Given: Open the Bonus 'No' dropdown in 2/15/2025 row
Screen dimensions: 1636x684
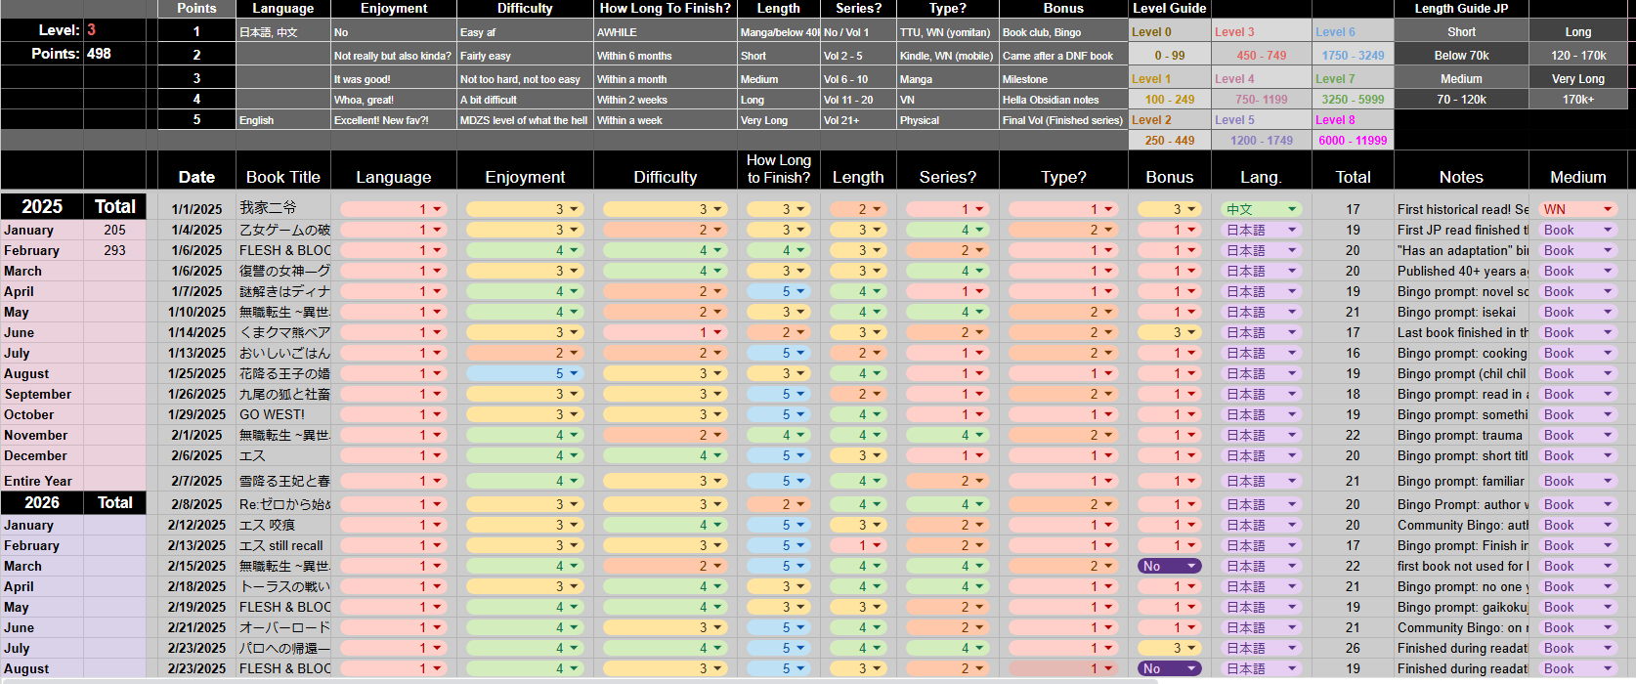Looking at the screenshot, I should tap(1169, 566).
